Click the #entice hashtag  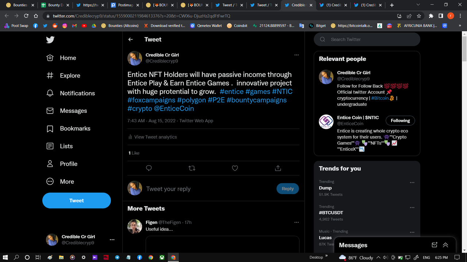[232, 91]
